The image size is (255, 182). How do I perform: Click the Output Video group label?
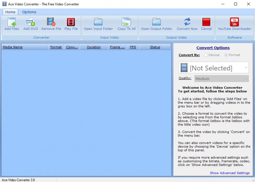pos(176,37)
